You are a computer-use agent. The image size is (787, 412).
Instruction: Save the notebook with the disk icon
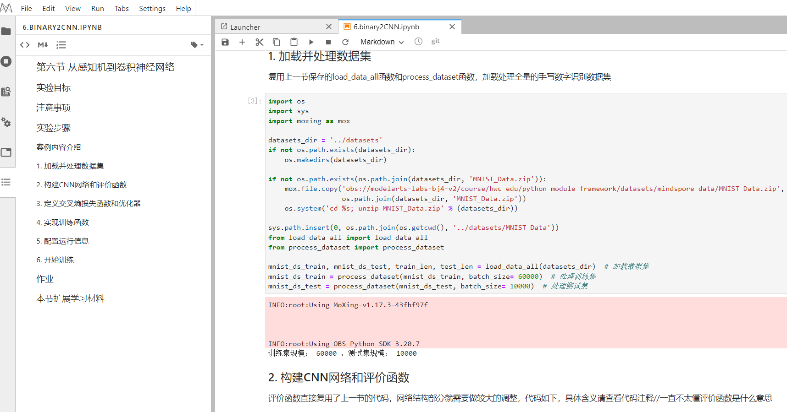[225, 42]
